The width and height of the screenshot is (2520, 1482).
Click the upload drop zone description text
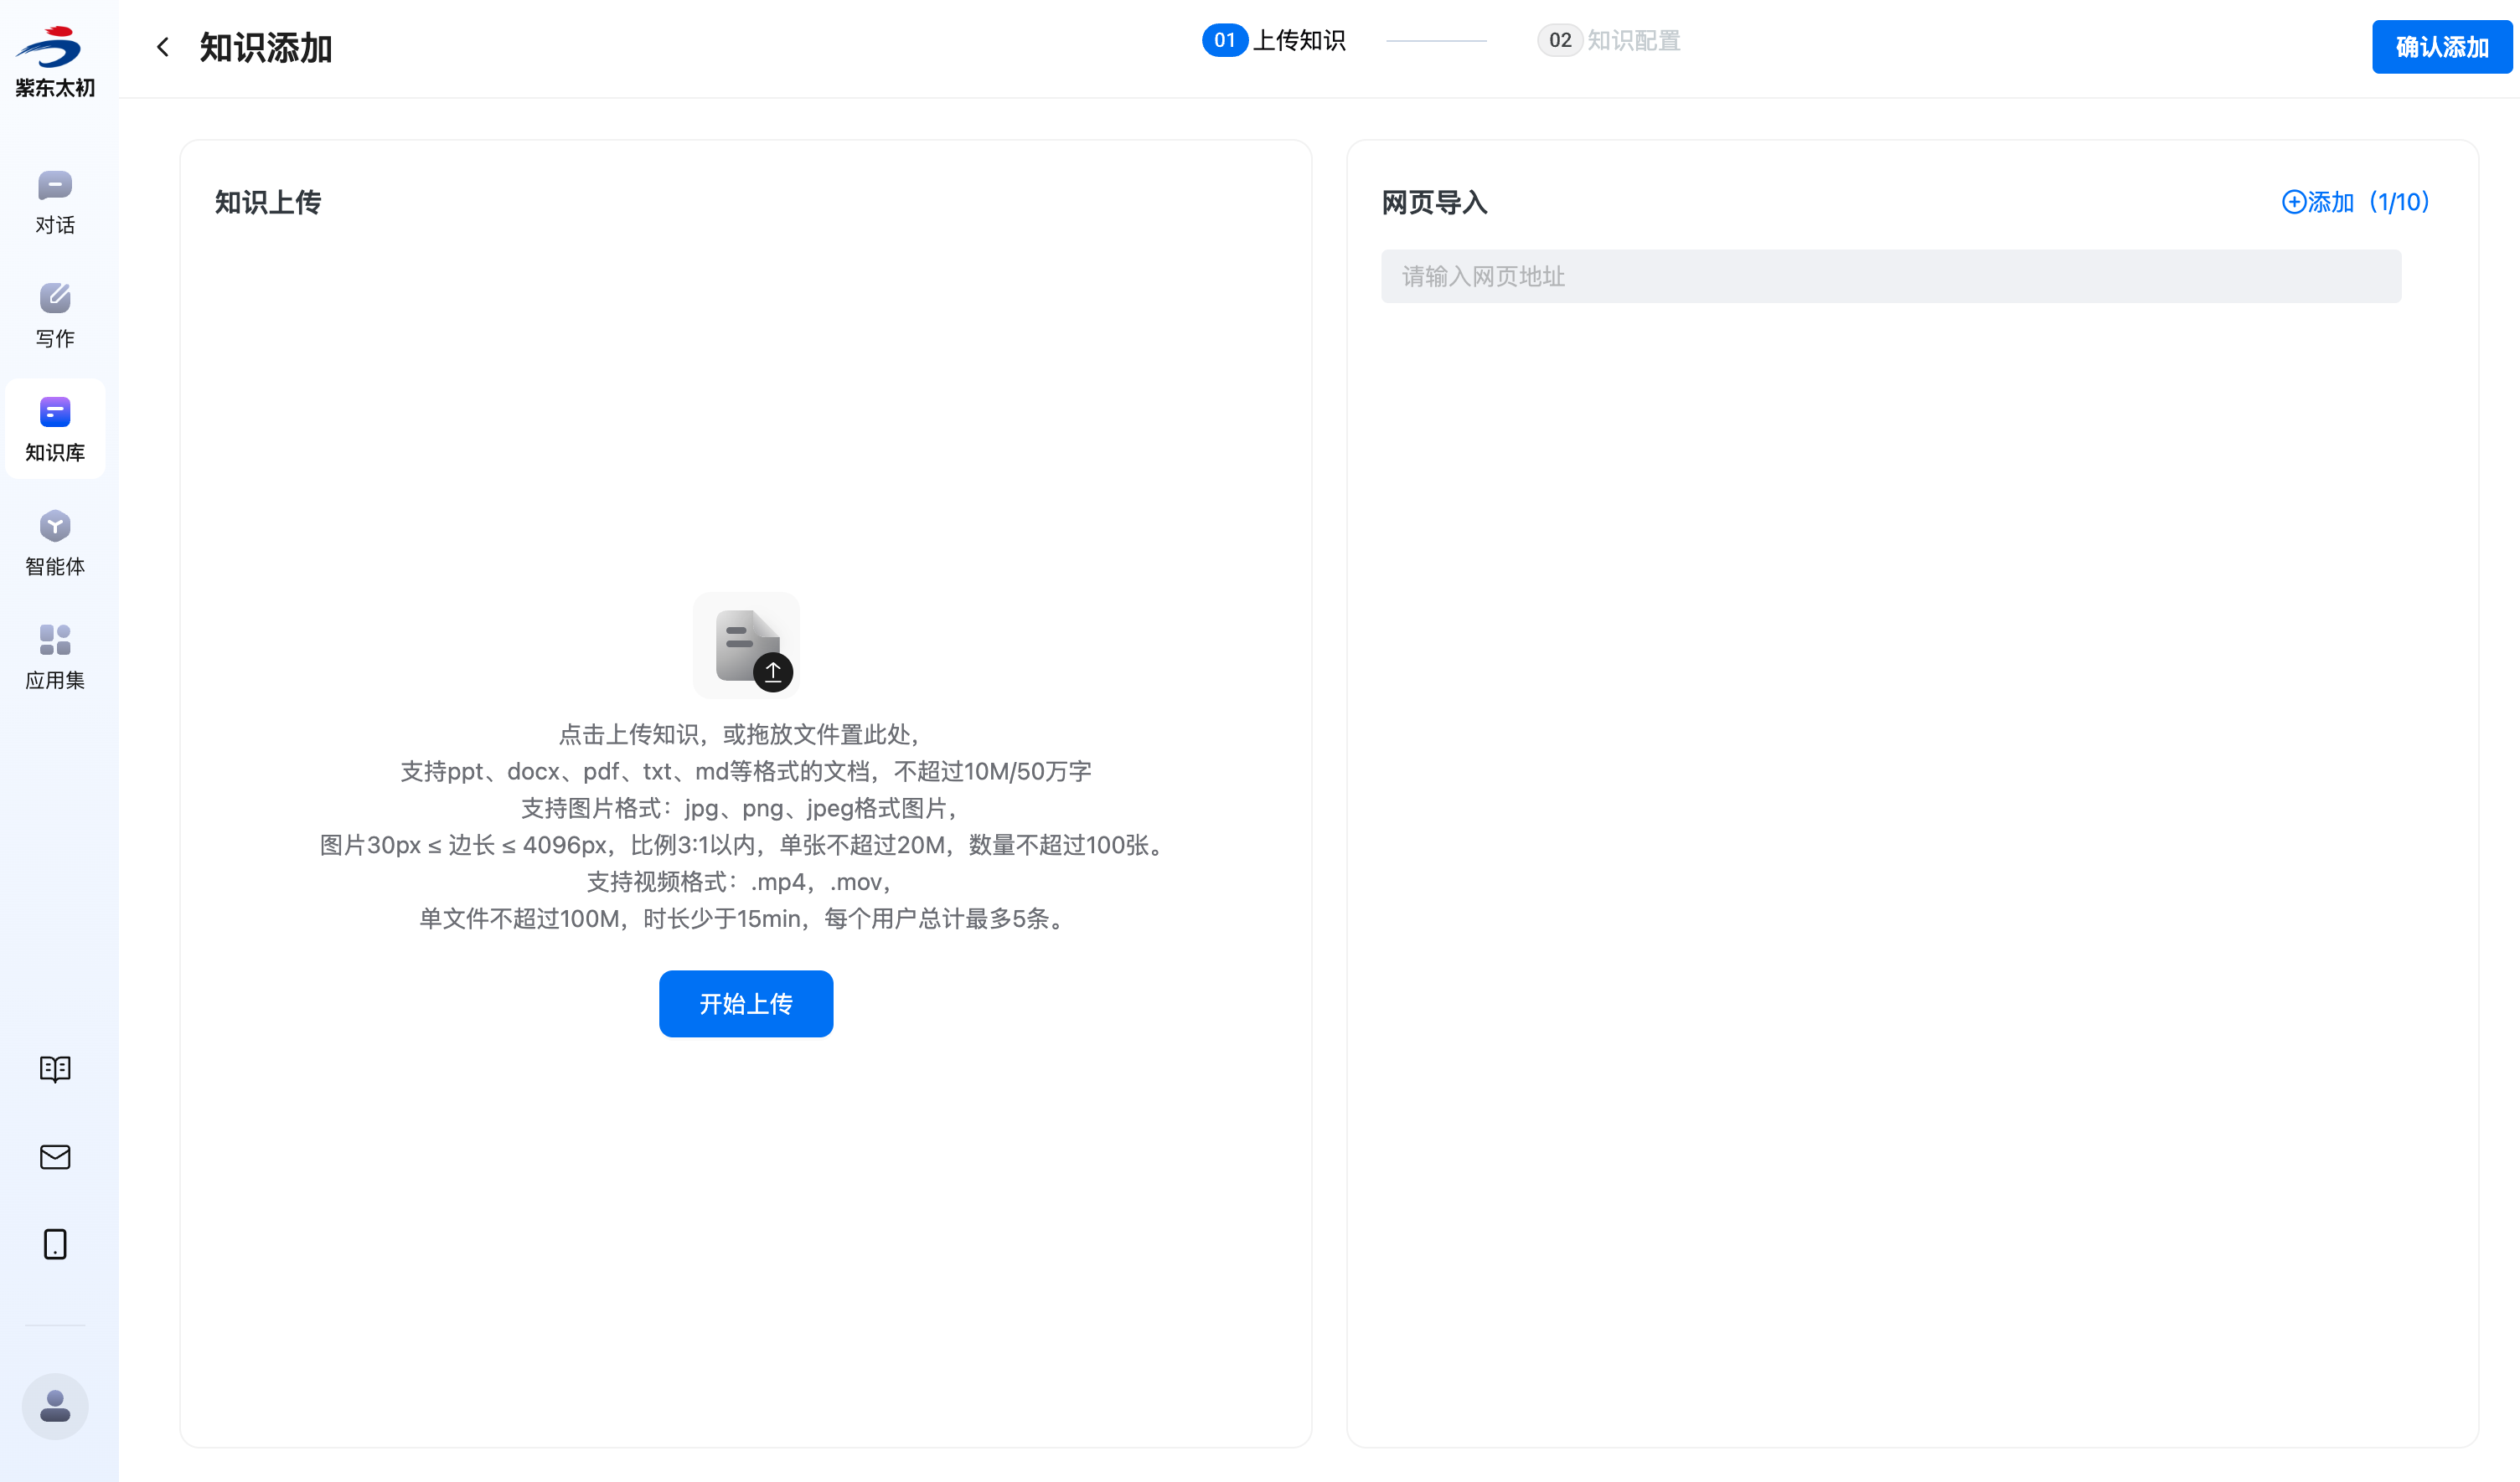coord(745,826)
